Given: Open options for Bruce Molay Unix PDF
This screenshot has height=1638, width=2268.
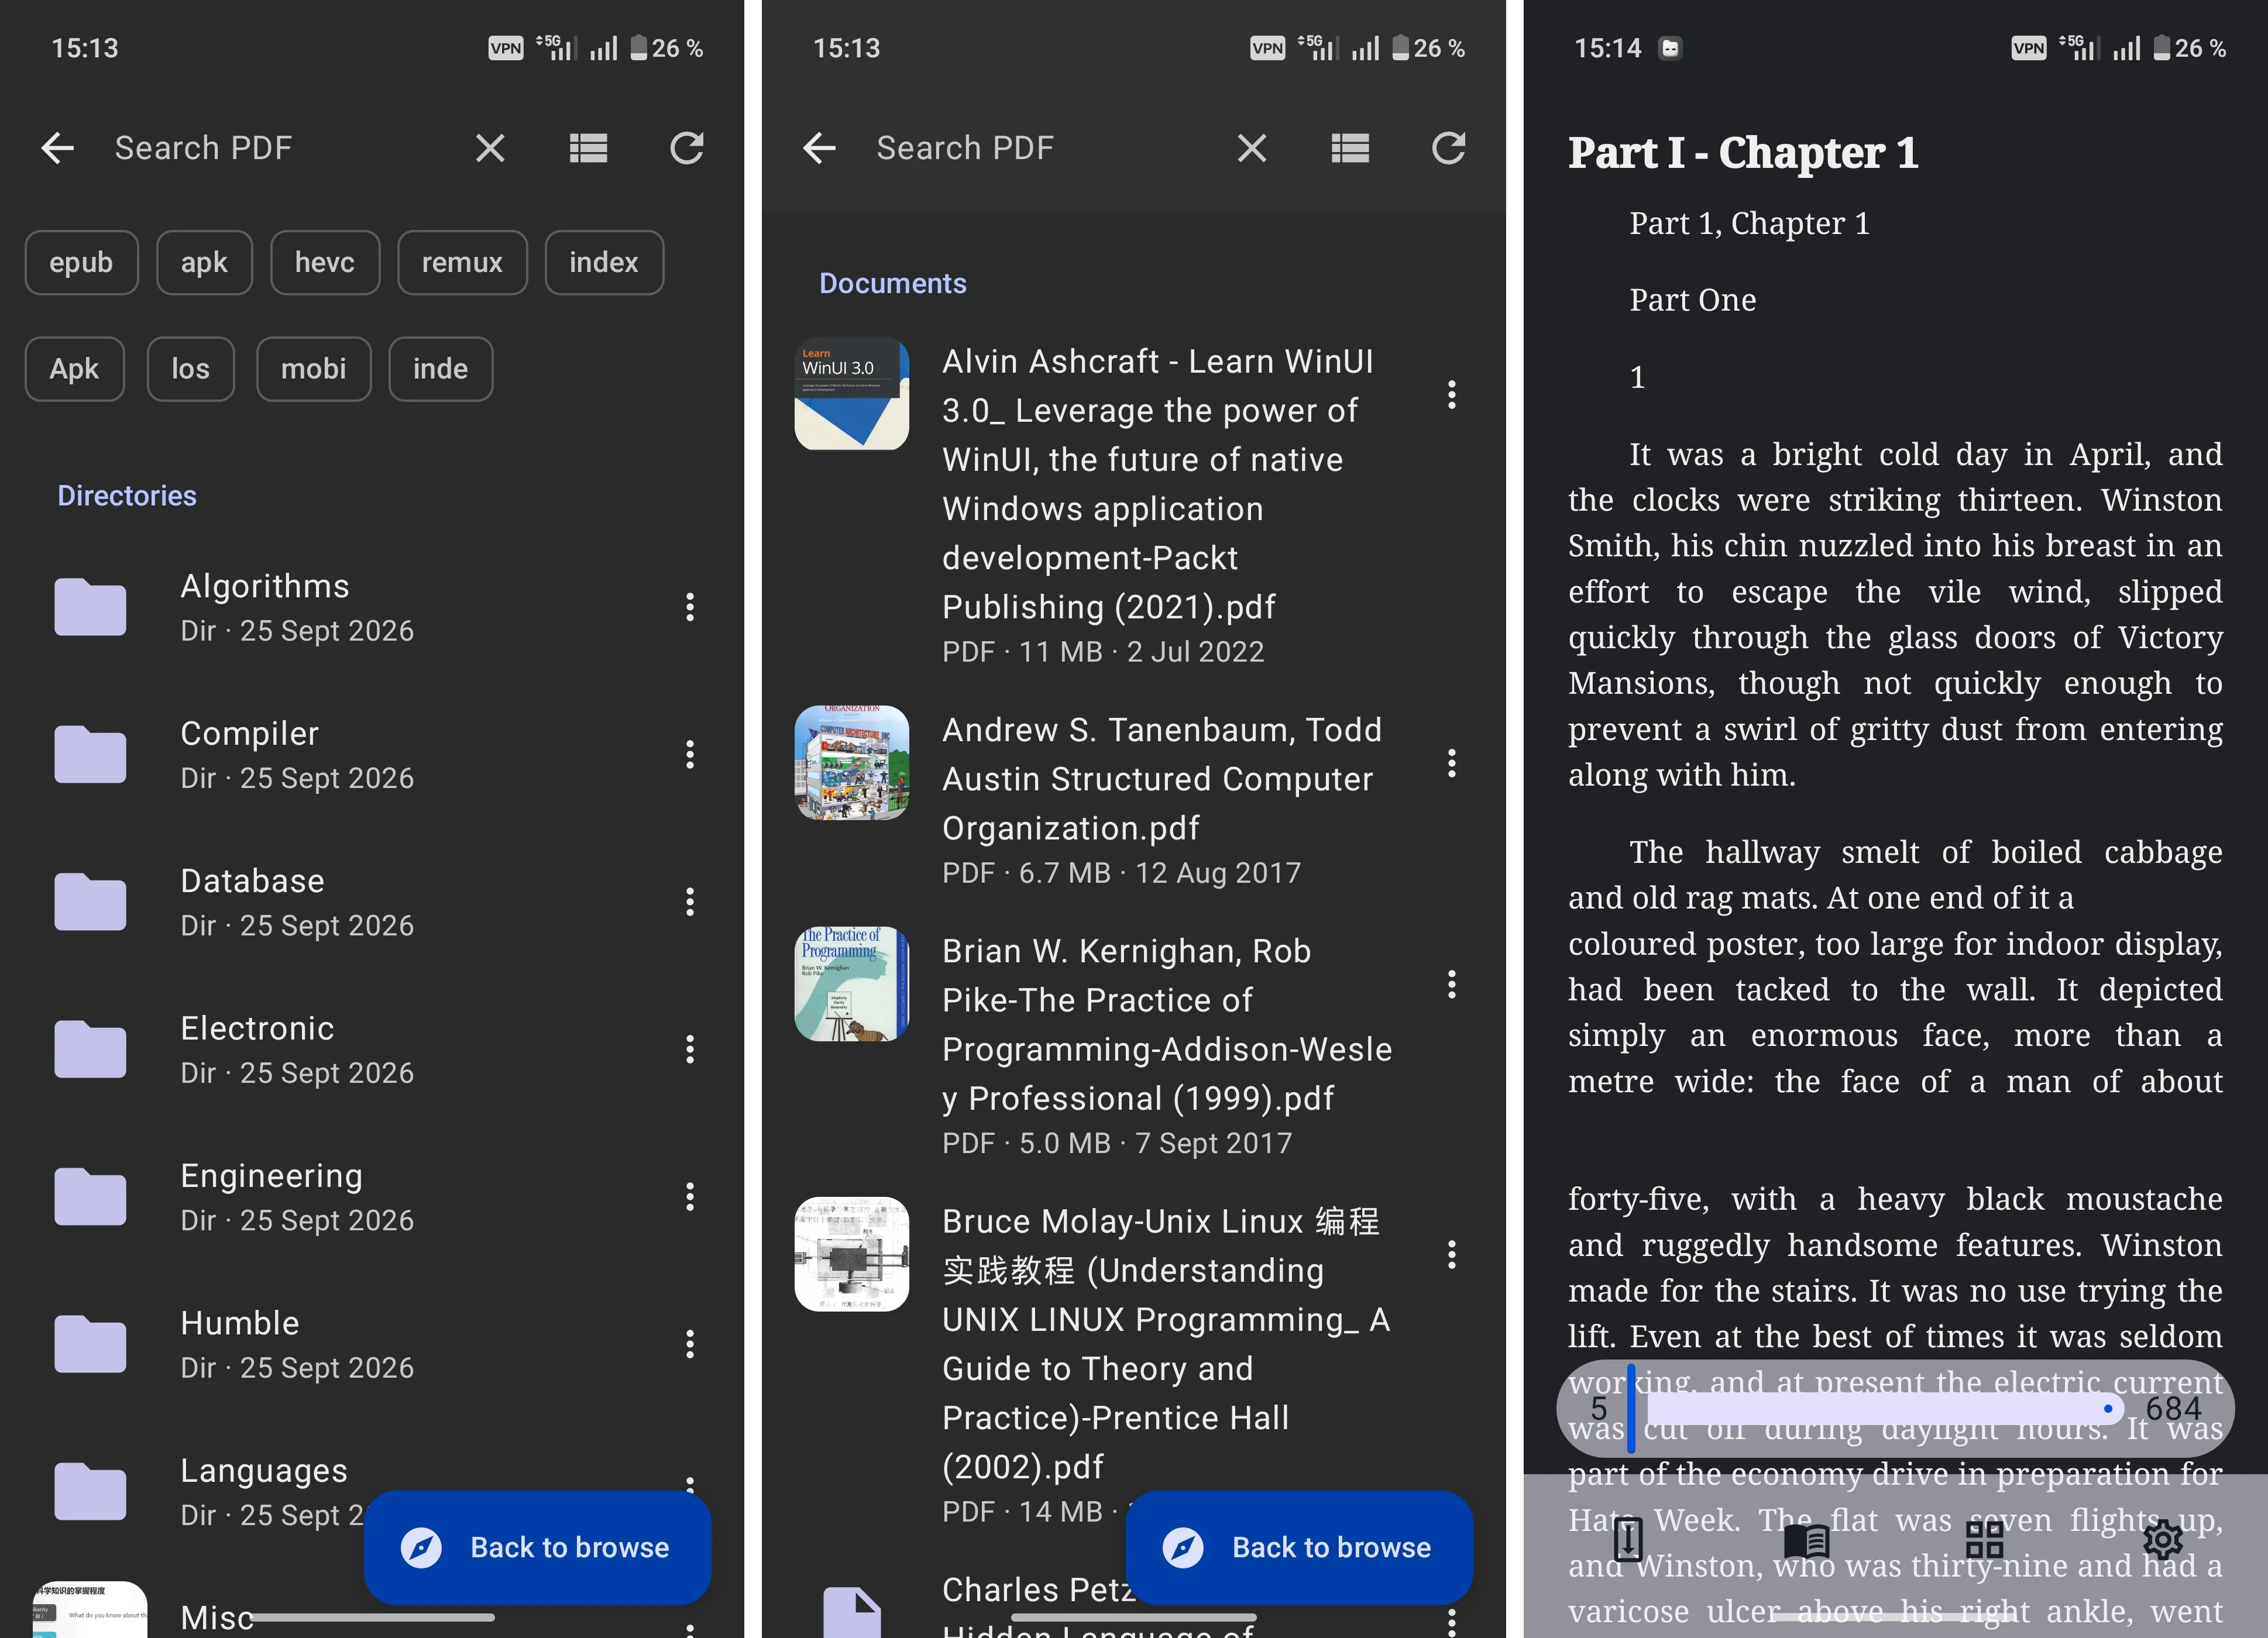Looking at the screenshot, I should point(1452,1254).
